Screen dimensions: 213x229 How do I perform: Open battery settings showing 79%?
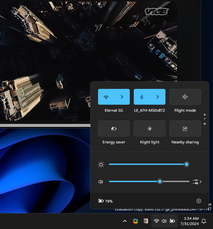tap(105, 201)
